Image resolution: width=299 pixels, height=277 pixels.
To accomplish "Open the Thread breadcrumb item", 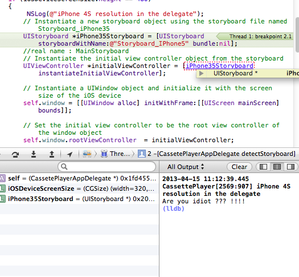I will click(x=115, y=154).
